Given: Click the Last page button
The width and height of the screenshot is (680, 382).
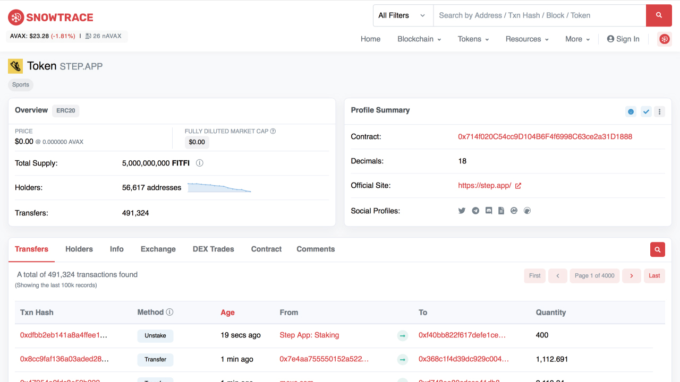Looking at the screenshot, I should 654,275.
